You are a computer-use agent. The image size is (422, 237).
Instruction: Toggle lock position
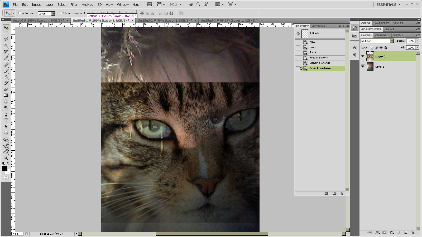[x=381, y=48]
